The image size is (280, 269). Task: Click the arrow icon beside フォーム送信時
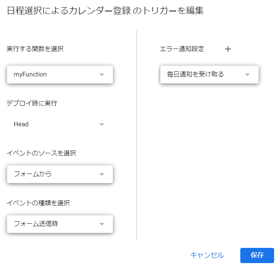pos(101,224)
